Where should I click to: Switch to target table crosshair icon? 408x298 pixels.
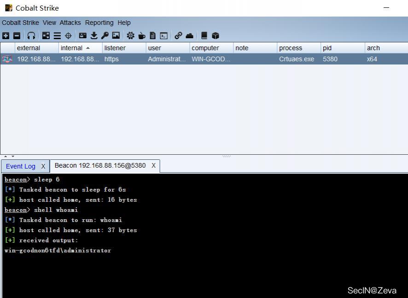(68, 35)
